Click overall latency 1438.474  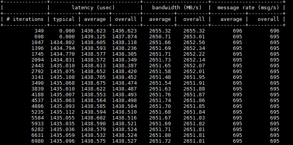(124, 83)
